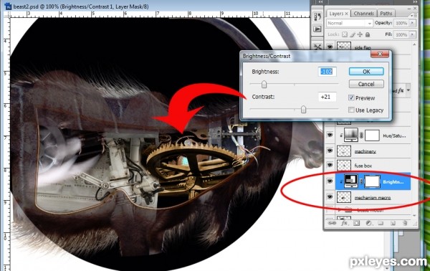Open the Fill slider arrow
430x271 pixels.
(x=412, y=34)
